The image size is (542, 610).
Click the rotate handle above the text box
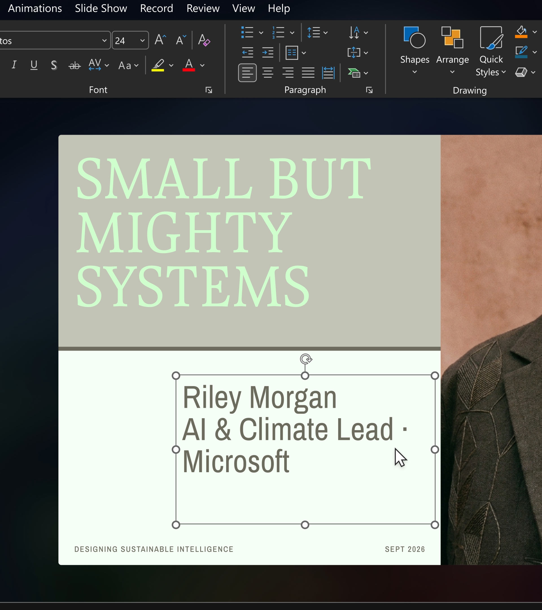[305, 359]
